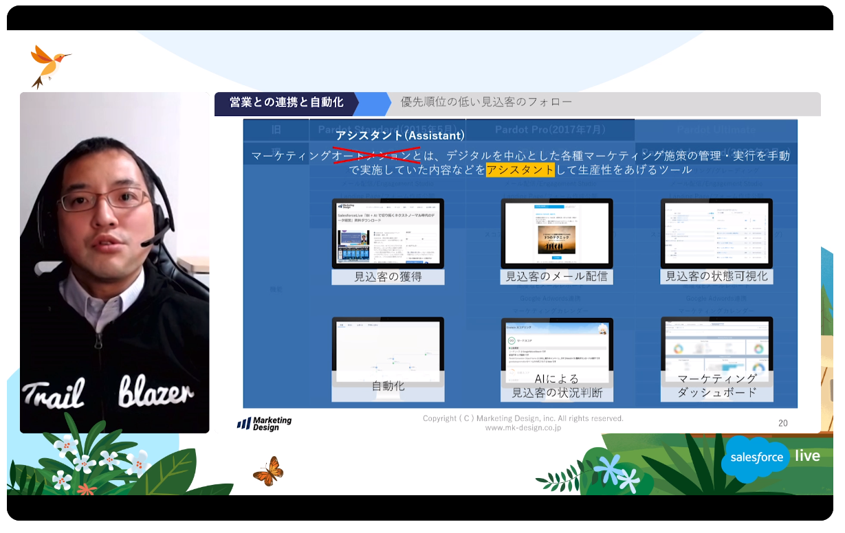This screenshot has height=533, width=845.
Task: Click the yellow highlighted アシスタント word
Action: (520, 170)
